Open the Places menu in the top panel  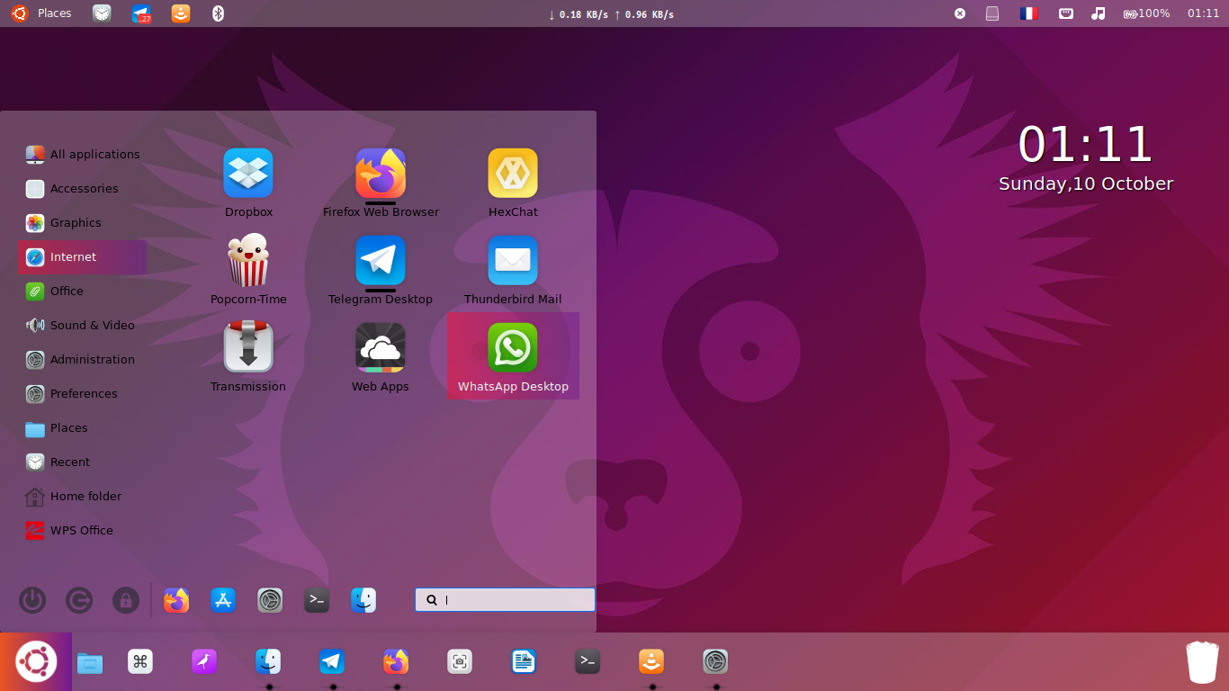tap(54, 13)
